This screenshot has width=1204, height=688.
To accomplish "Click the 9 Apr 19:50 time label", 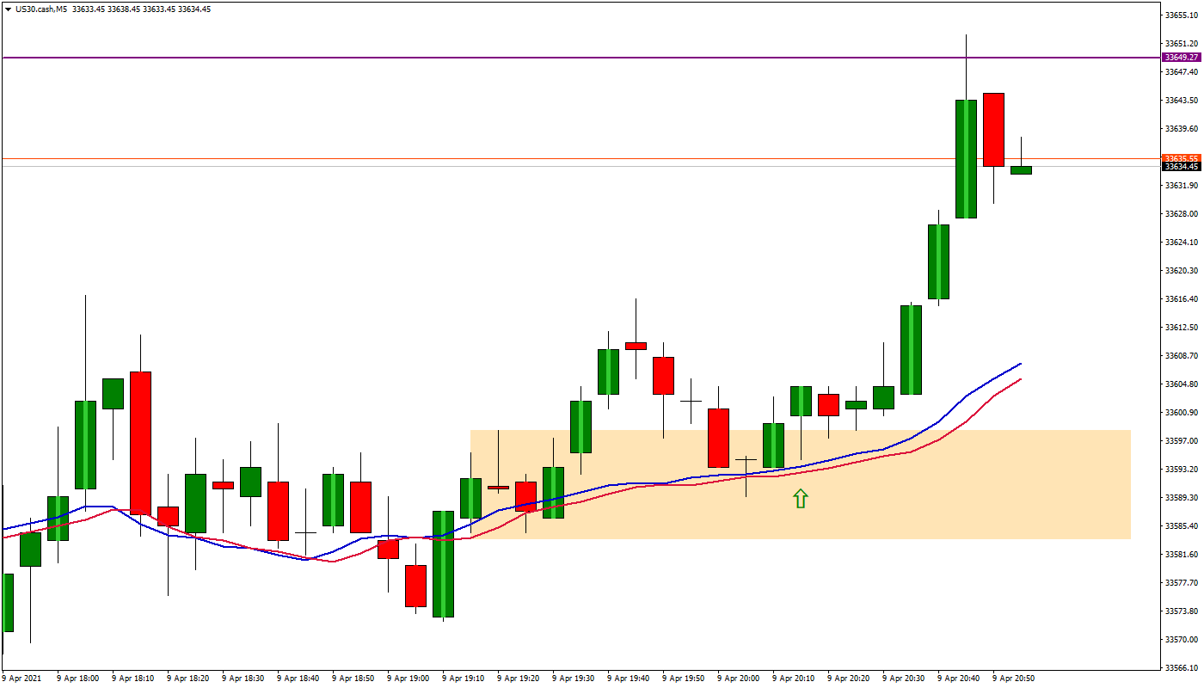I will (x=684, y=679).
